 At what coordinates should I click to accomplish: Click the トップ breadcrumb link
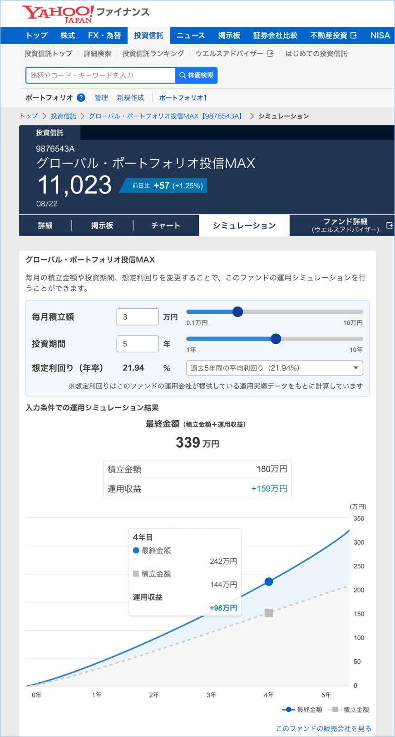28,116
